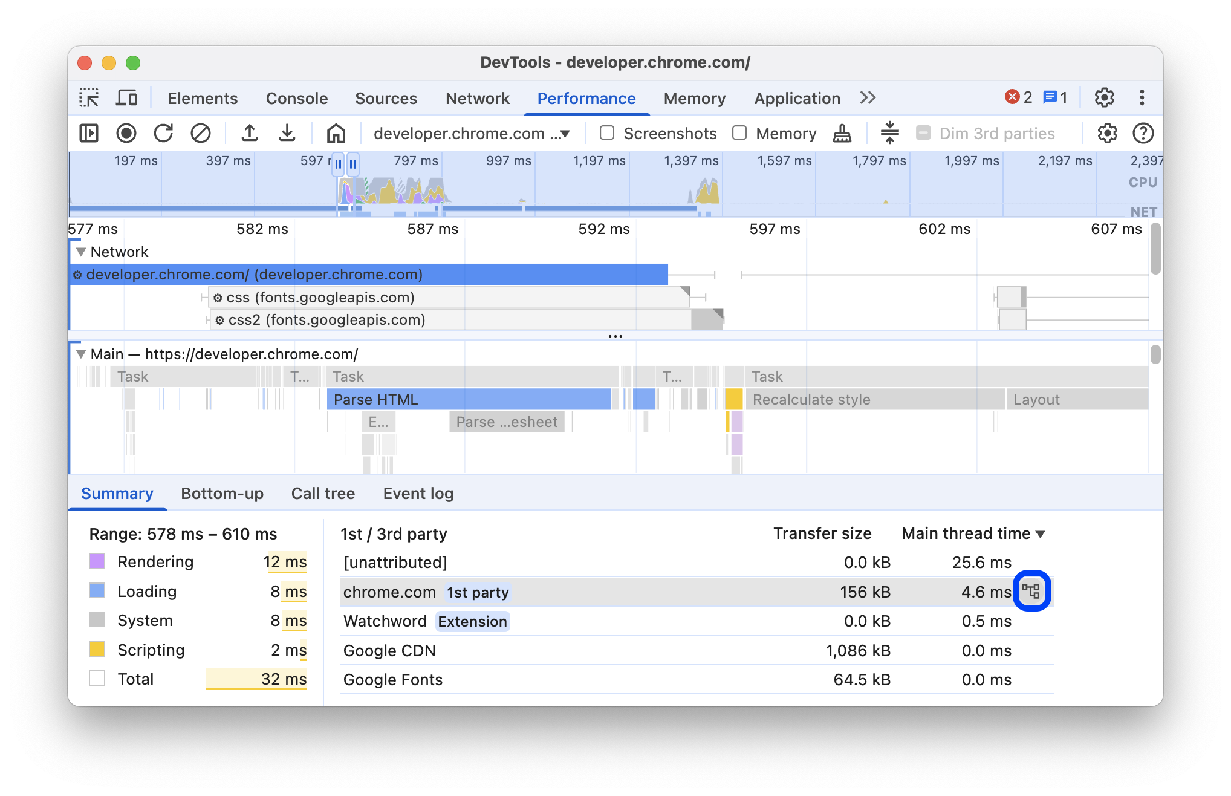1231x796 pixels.
Task: Go to the home landing page icon
Action: tap(336, 133)
